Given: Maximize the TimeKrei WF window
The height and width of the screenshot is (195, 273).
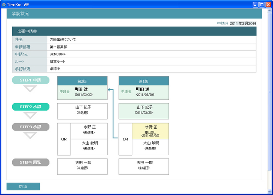Looking at the screenshot, I should pos(262,4).
